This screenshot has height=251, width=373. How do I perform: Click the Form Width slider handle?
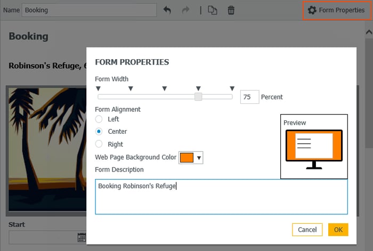point(198,96)
